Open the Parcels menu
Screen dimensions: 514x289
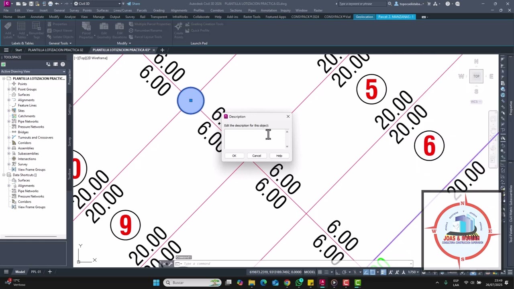pos(142,10)
